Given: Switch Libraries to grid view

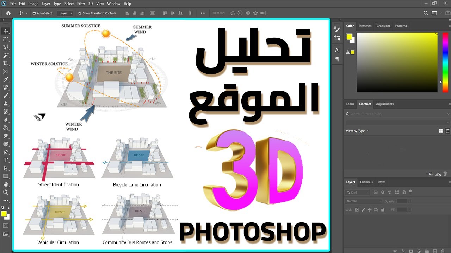Looking at the screenshot, I should click(441, 131).
